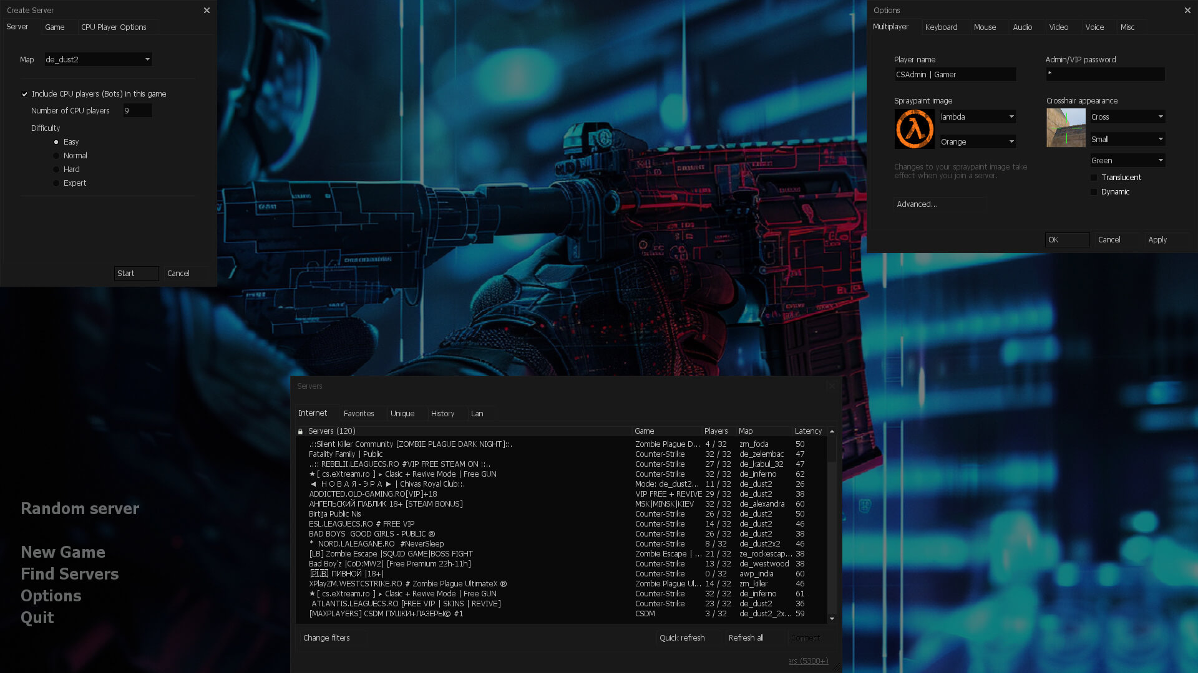Open the Cross crosshair type dropdown
The image size is (1198, 673).
pos(1127,117)
